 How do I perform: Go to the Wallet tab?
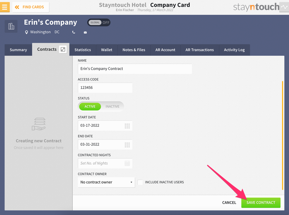[106, 50]
